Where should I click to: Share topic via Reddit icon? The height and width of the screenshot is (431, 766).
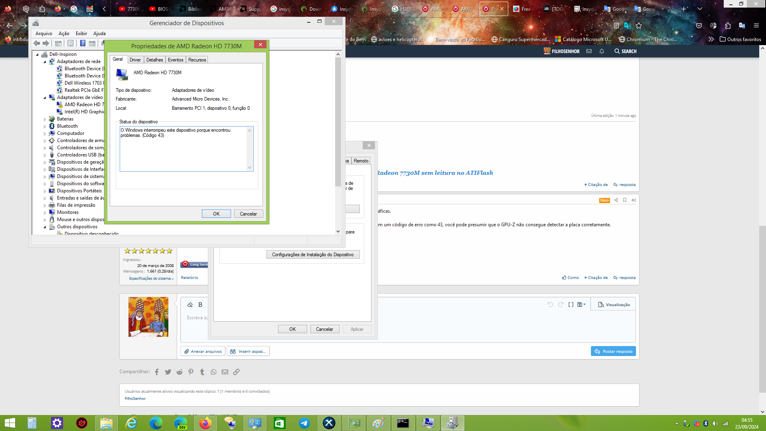pos(180,372)
